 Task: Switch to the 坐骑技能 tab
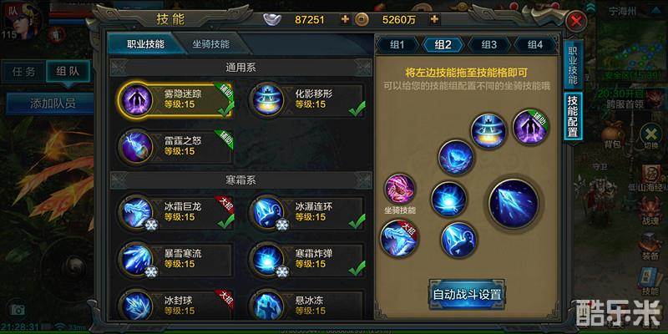[x=211, y=44]
